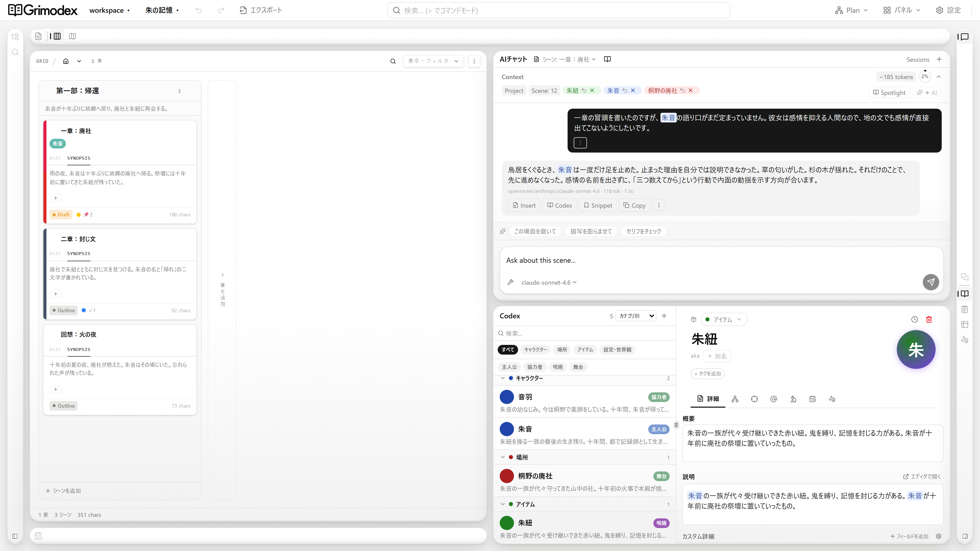Open the calendar timeline tab icon
Screen dimensions: 980x551
click(x=813, y=399)
